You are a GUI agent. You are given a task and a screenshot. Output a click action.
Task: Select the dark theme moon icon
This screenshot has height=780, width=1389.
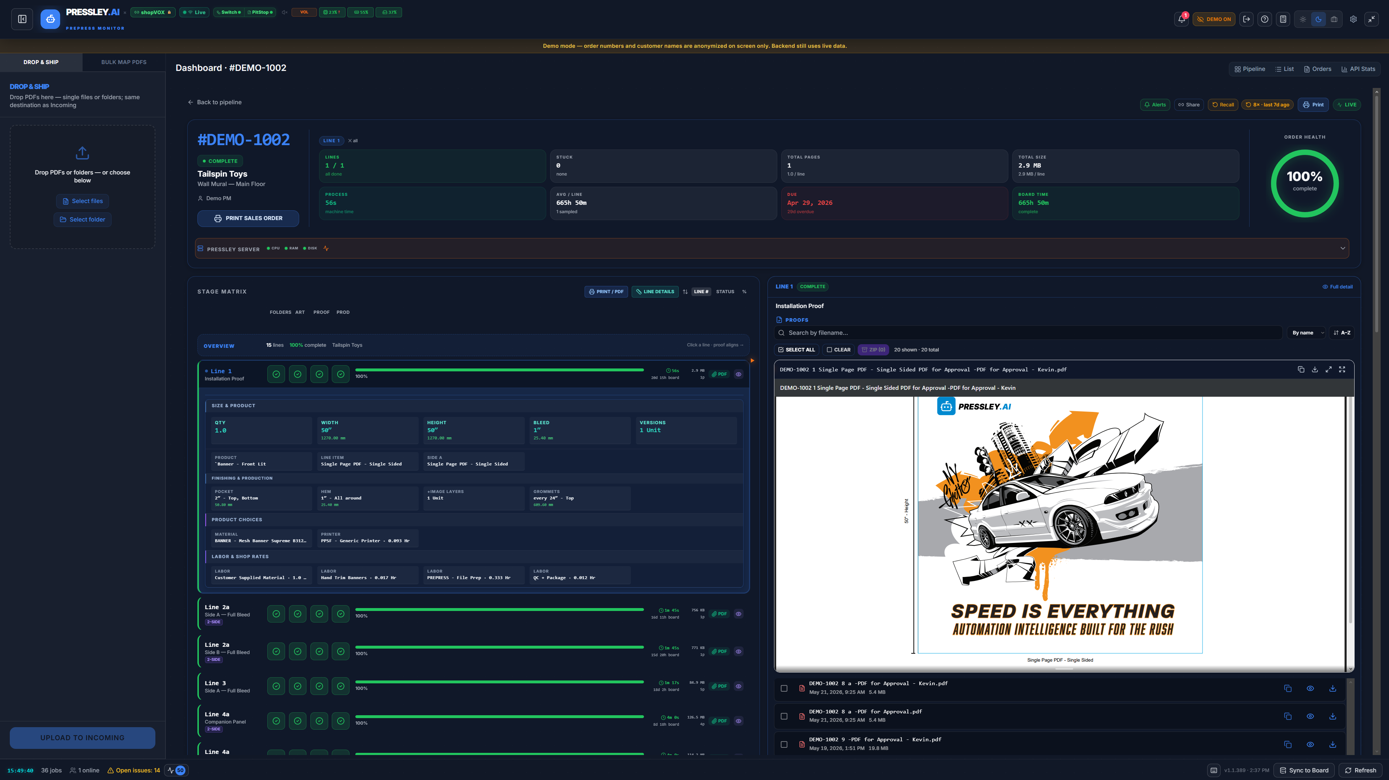[1318, 19]
